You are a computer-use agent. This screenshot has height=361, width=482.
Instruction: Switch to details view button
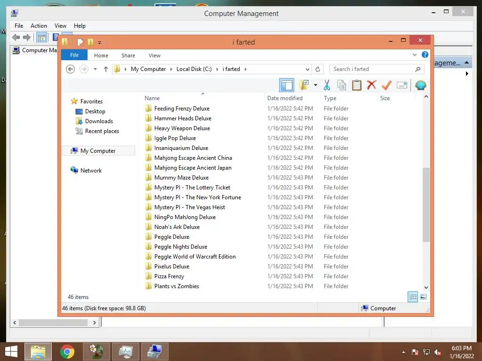[412, 297]
